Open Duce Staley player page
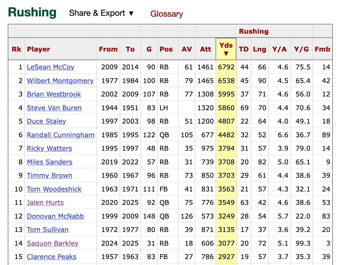This screenshot has height=265, width=340. click(46, 121)
